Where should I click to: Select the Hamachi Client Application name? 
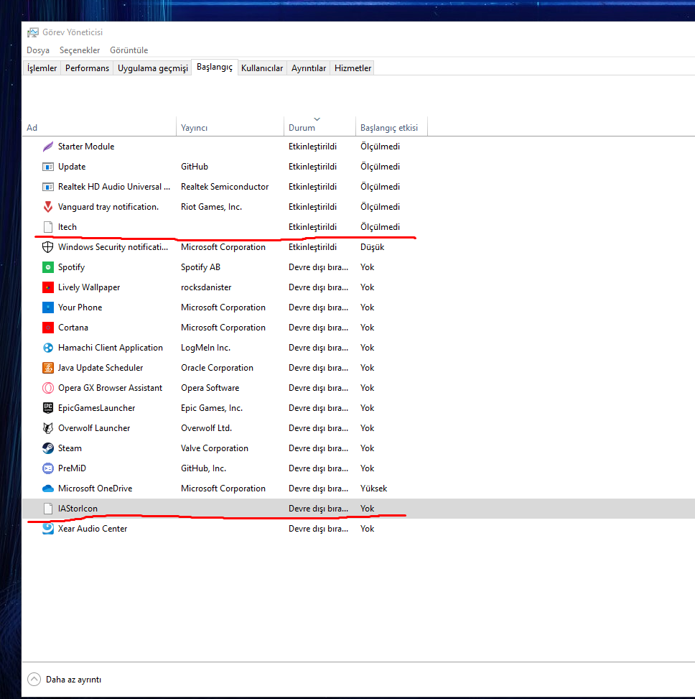point(111,347)
